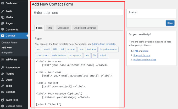Insert a text area tag
The height and width of the screenshot is (109, 178).
[92, 49]
